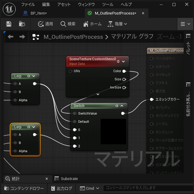Click SceneTexture Size output pin
194x194 pixels.
(x=124, y=79)
